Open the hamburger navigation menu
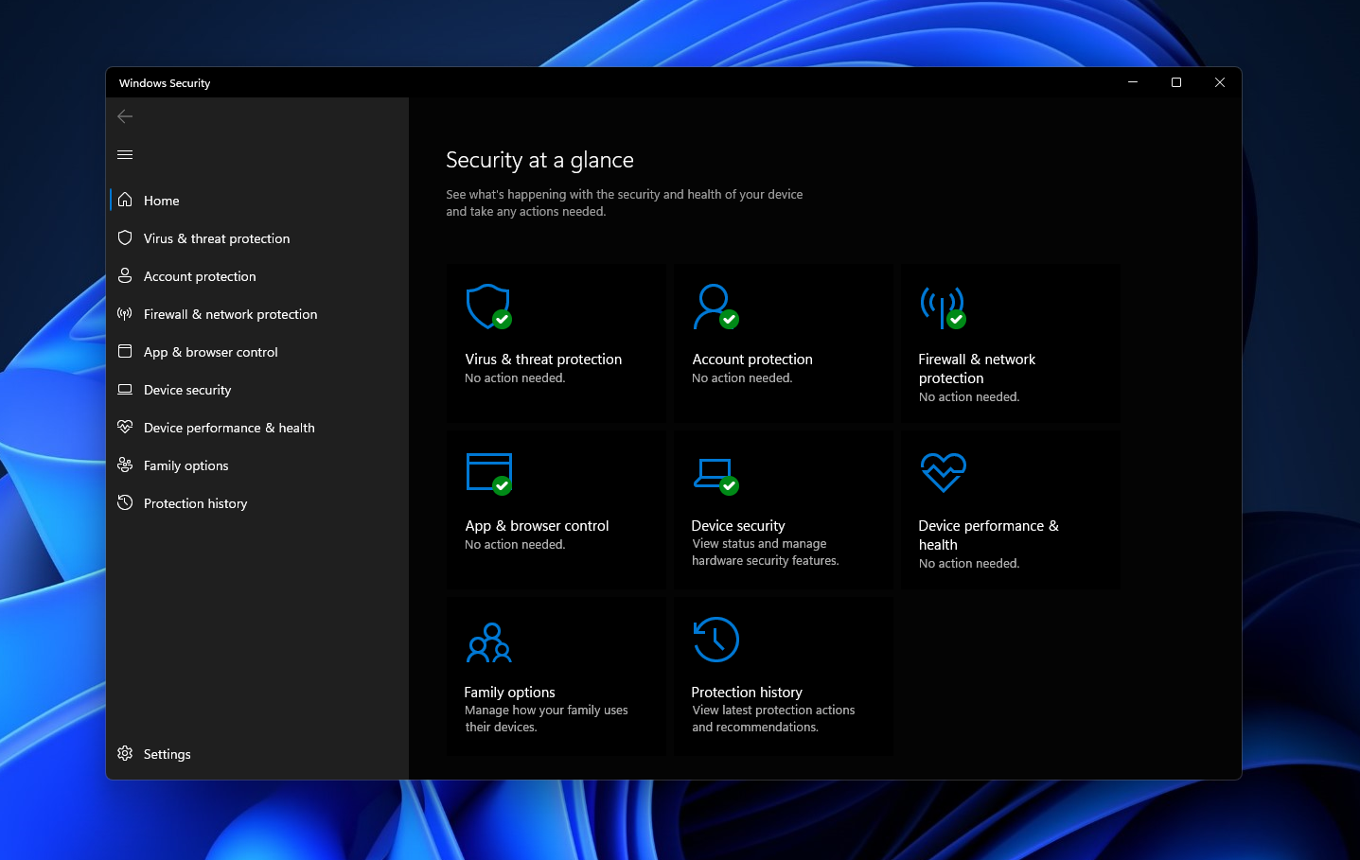 click(125, 154)
